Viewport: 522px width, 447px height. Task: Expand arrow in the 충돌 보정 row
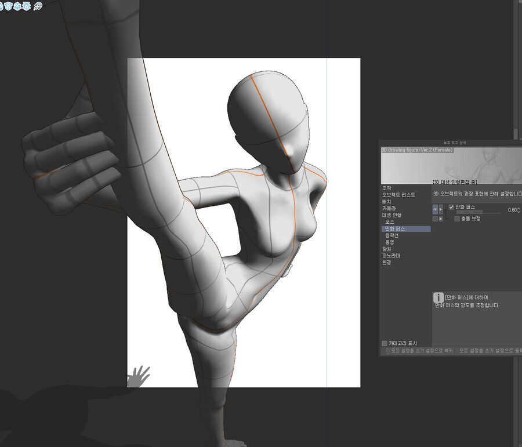click(x=441, y=219)
